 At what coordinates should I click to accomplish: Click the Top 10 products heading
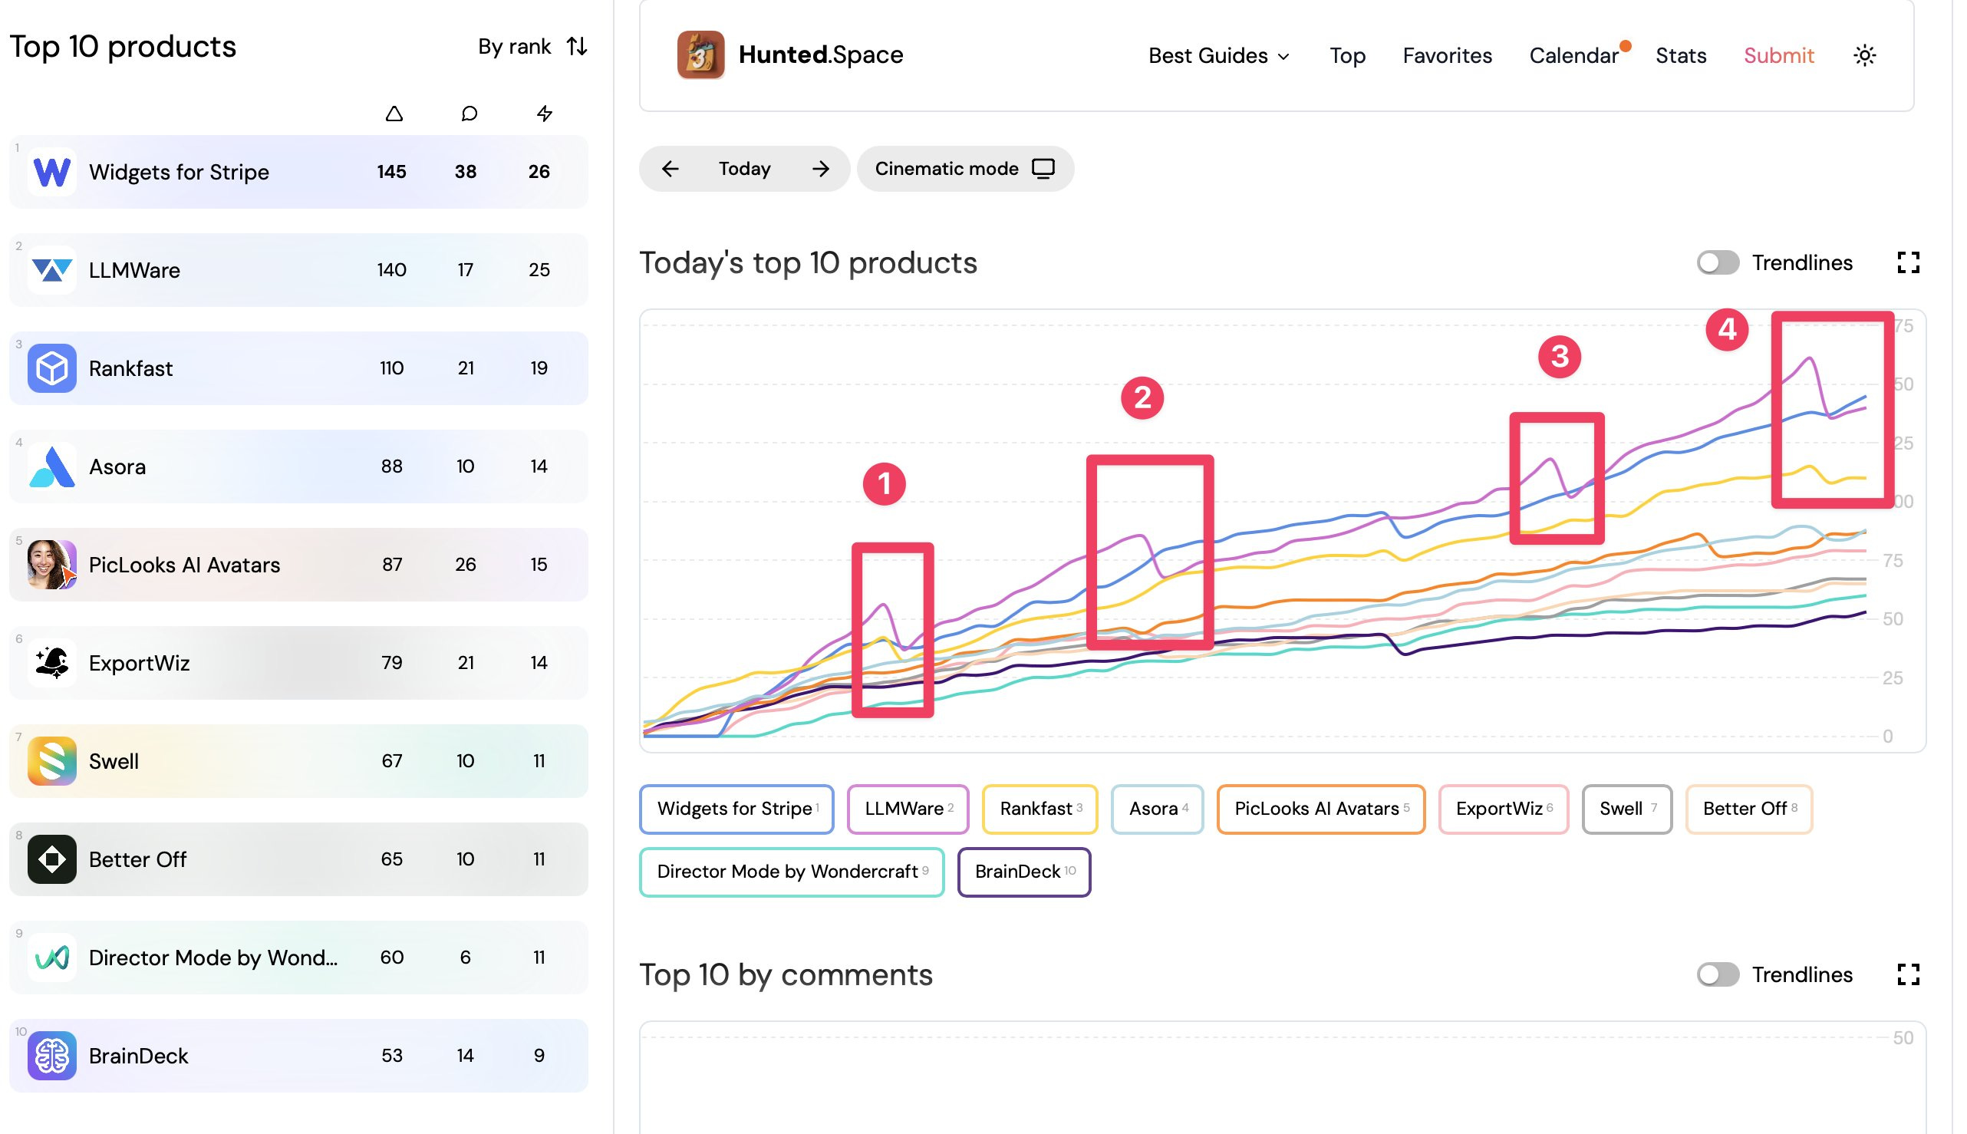[x=123, y=47]
